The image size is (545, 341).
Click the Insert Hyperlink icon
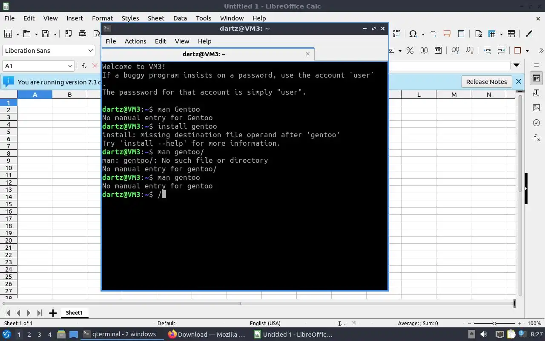coord(433,34)
